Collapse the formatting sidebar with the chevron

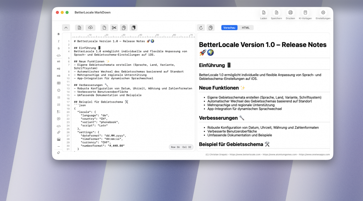click(x=66, y=28)
